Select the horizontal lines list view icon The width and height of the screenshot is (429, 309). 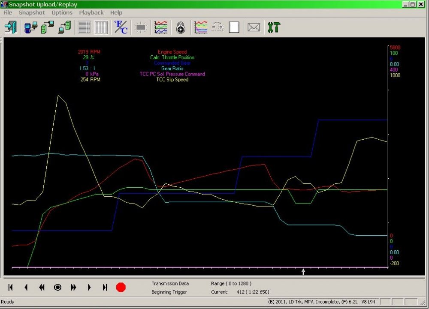tap(85, 27)
